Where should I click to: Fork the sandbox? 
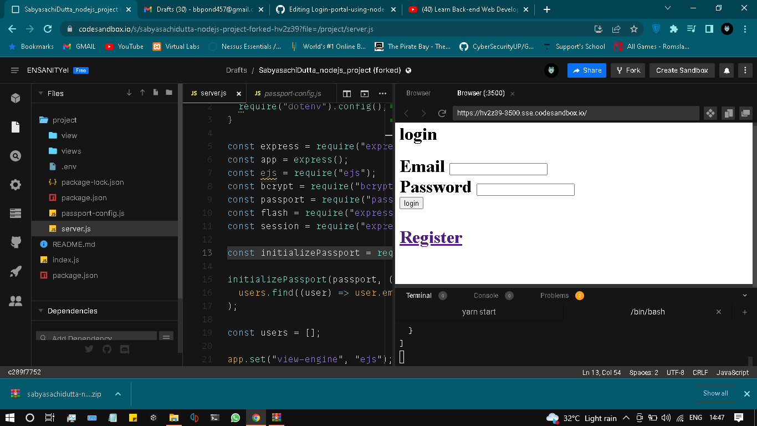[627, 70]
